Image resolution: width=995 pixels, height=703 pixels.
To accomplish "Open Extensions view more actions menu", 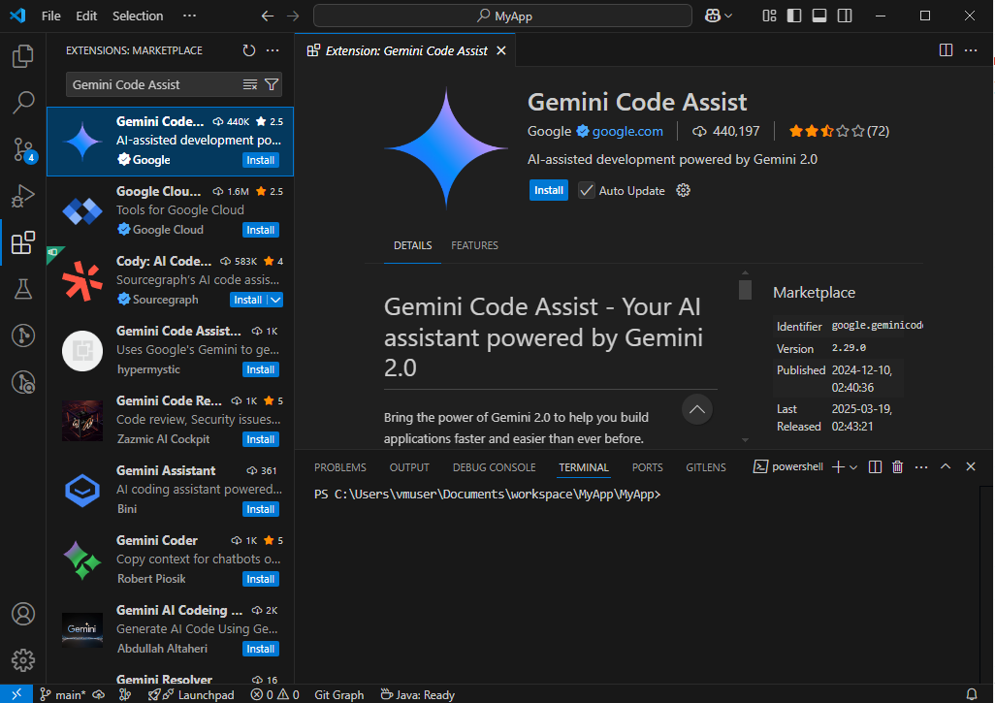I will pos(273,50).
